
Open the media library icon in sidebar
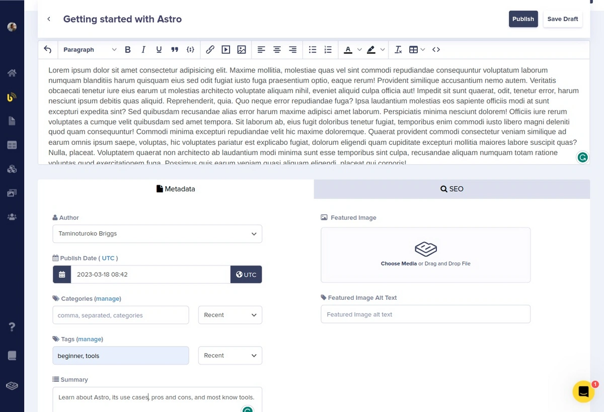pos(12,193)
